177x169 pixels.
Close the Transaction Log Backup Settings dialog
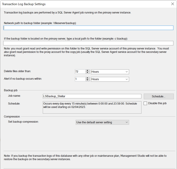pos(173,4)
